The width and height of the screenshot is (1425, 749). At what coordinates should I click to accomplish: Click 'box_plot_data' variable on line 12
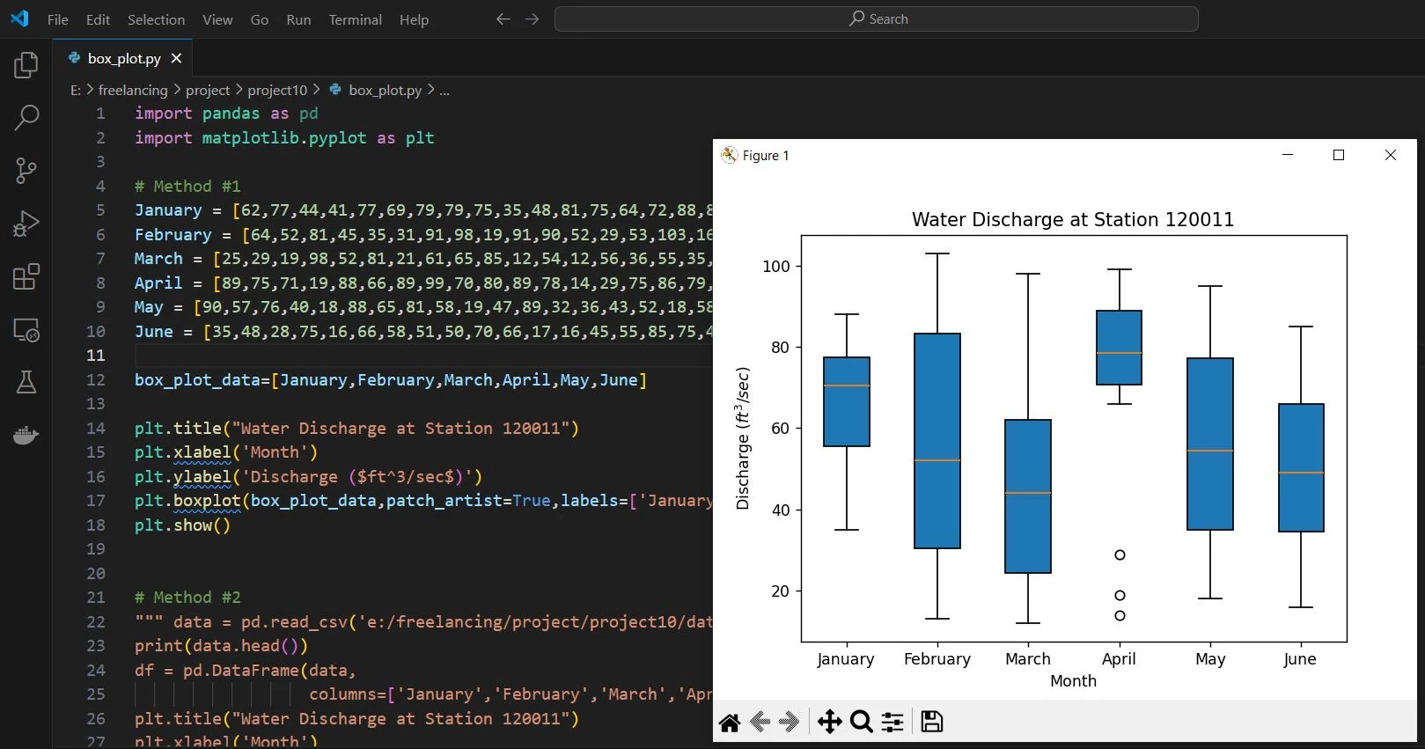click(x=197, y=380)
